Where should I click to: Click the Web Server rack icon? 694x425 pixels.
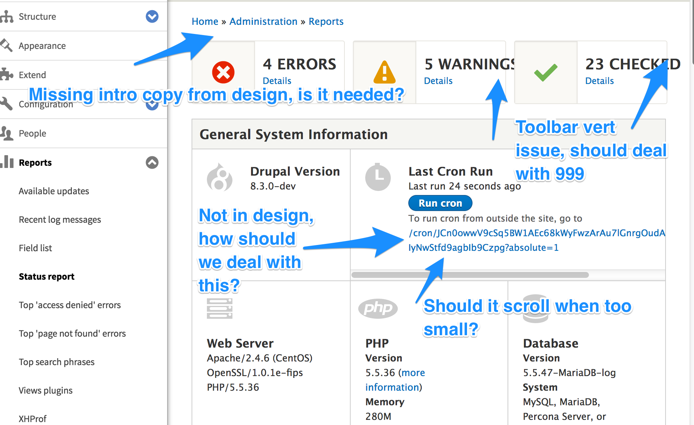pos(220,309)
